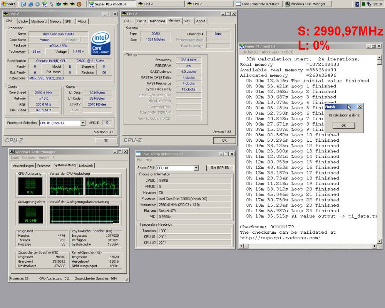Click OK in the Finish dialog
The height and width of the screenshot is (308, 385).
click(x=343, y=125)
